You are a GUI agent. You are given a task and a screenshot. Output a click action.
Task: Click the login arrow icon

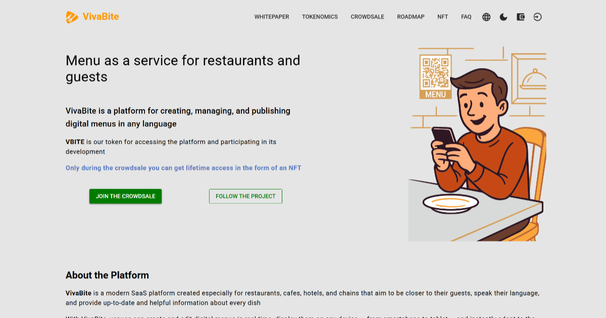(x=538, y=17)
